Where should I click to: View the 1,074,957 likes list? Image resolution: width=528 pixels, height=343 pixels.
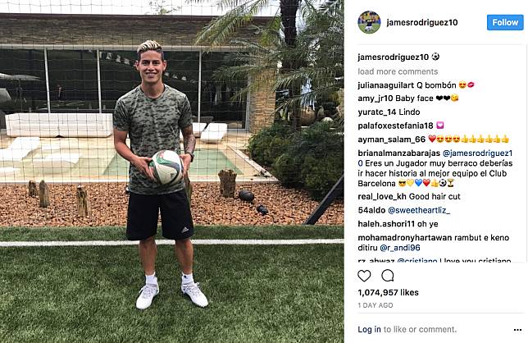[389, 292]
